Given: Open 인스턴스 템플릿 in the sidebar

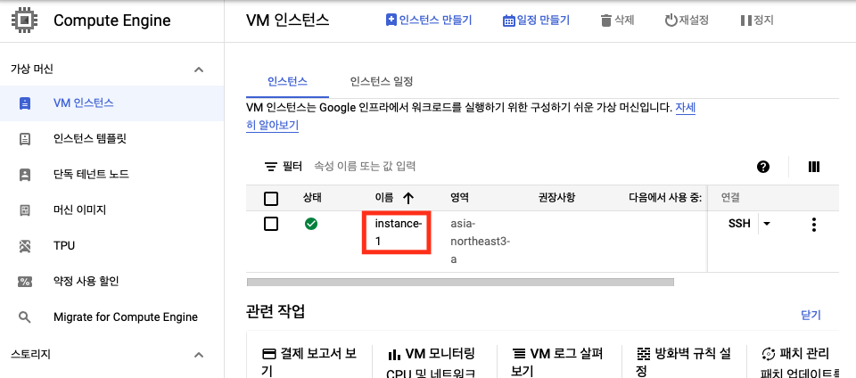Looking at the screenshot, I should click(112, 139).
